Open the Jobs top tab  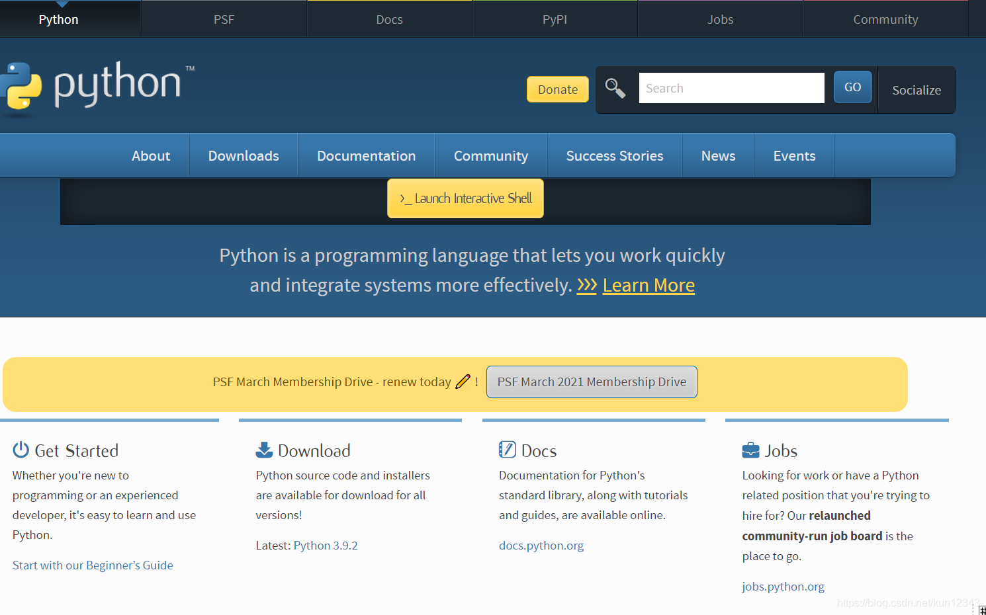[x=721, y=19]
